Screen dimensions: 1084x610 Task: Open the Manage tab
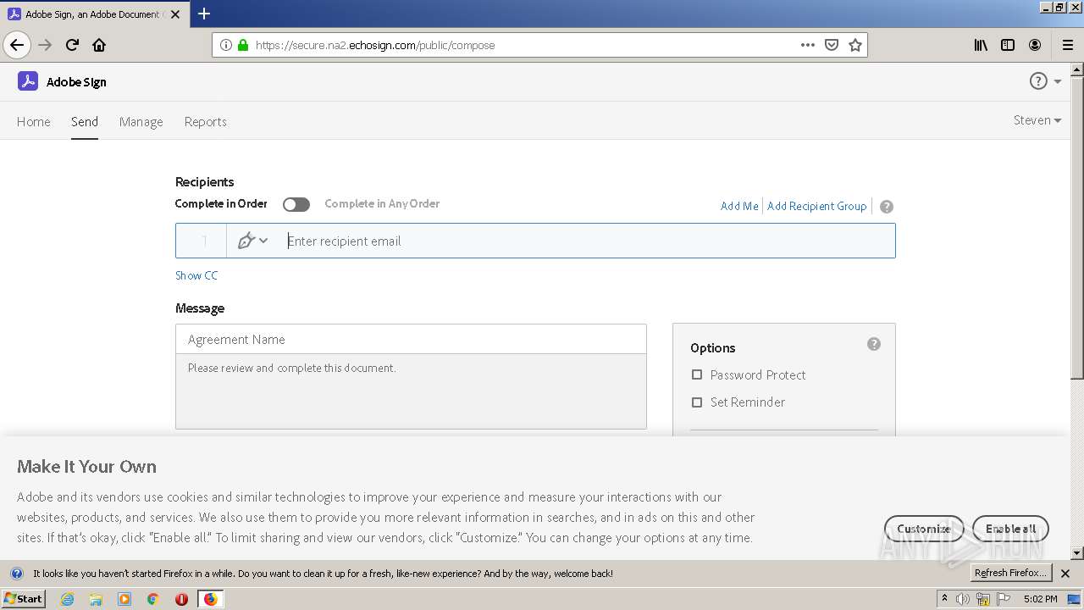coord(141,122)
